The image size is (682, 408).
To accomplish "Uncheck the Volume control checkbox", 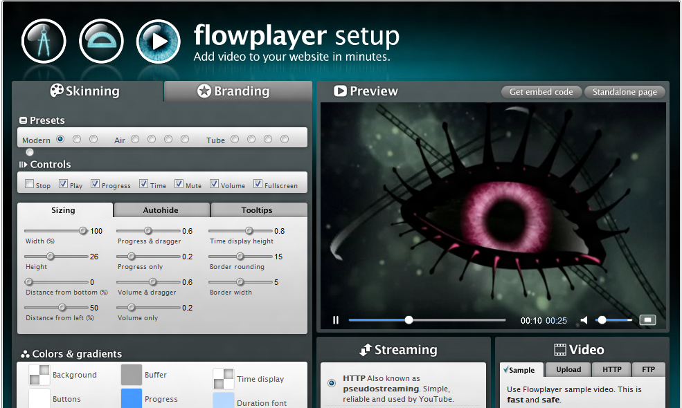I will pos(214,184).
